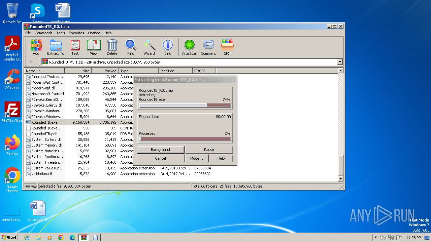This screenshot has width=431, height=242.
Task: Open the Recycle Bin desktop icon
Action: tap(12, 13)
